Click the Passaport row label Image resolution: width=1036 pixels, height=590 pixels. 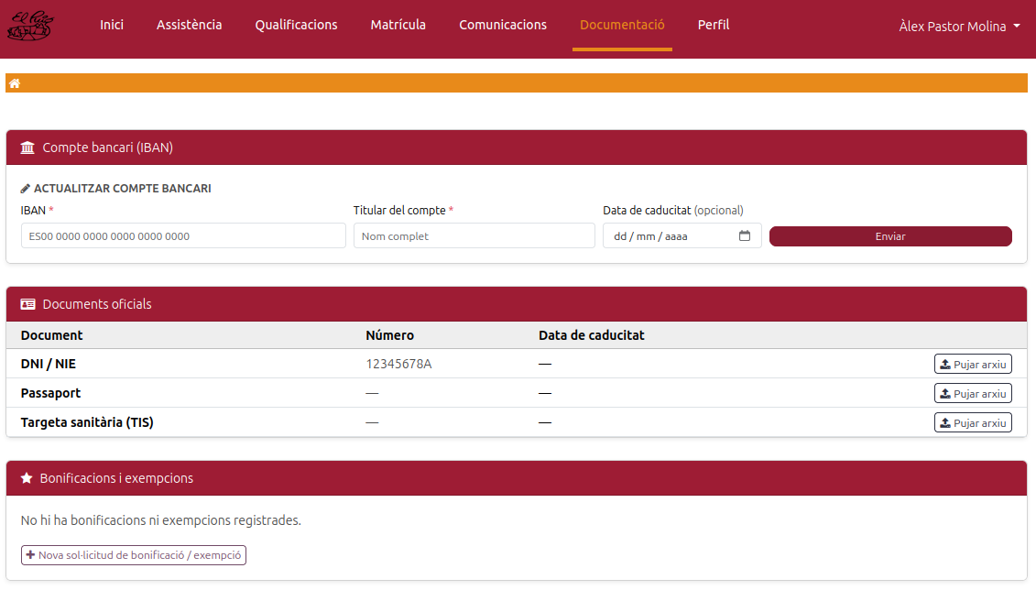pyautogui.click(x=50, y=393)
